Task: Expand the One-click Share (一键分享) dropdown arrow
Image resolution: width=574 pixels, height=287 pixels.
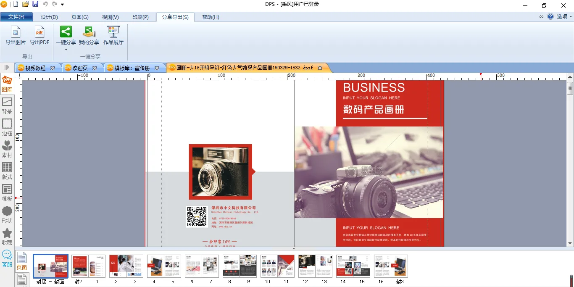Action: pyautogui.click(x=66, y=50)
